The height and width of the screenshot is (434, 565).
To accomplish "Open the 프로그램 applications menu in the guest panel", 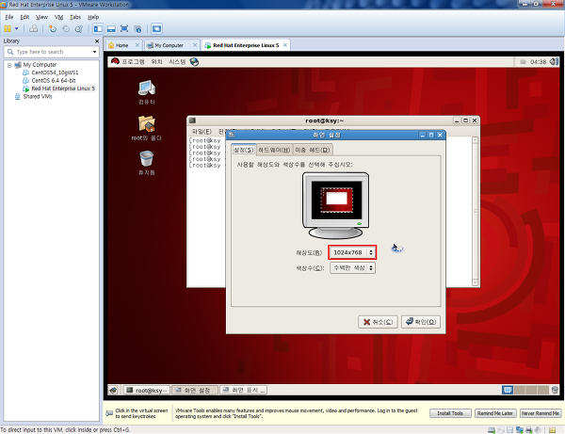I will coord(133,61).
